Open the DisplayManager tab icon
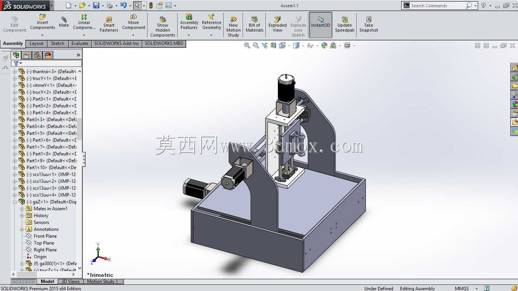Image resolution: width=518 pixels, height=291 pixels. coord(48,55)
